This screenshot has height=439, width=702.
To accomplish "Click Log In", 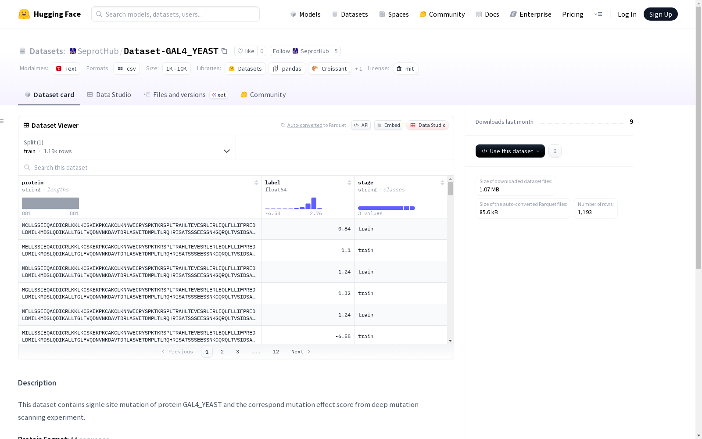I will (x=627, y=14).
